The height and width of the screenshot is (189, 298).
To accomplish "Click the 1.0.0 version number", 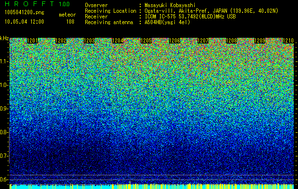I will (x=64, y=4).
